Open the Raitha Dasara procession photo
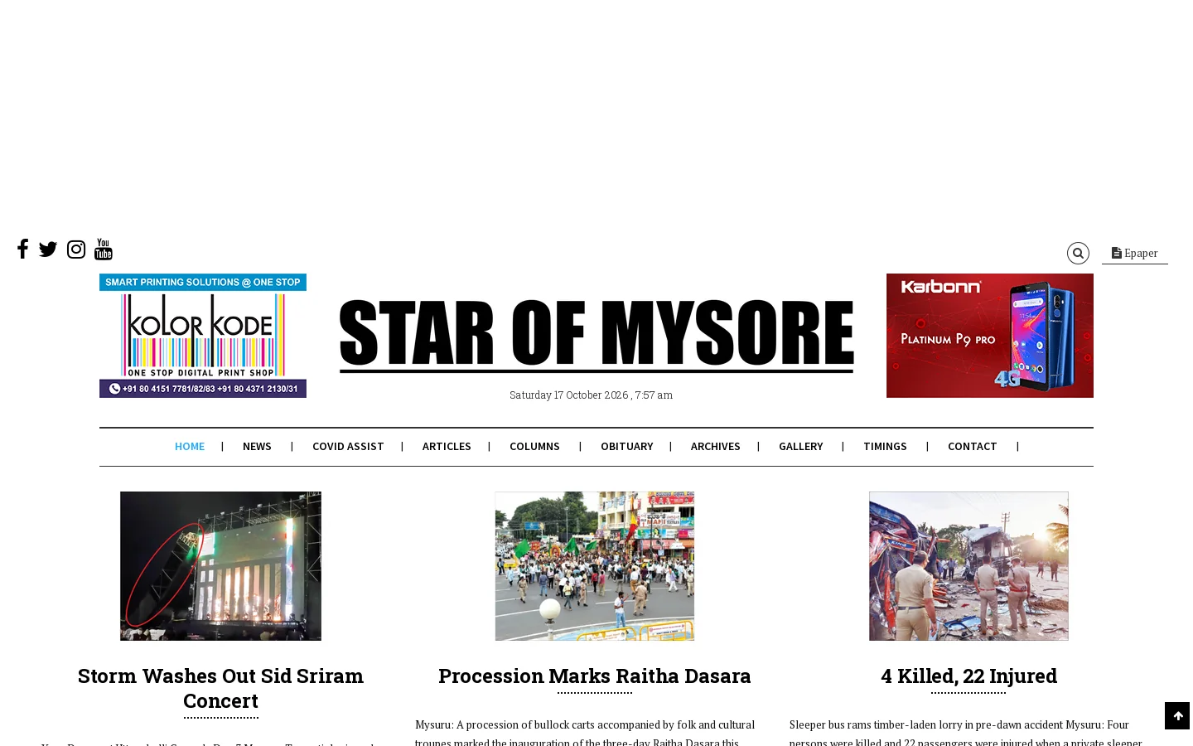This screenshot has height=746, width=1193. tap(595, 566)
